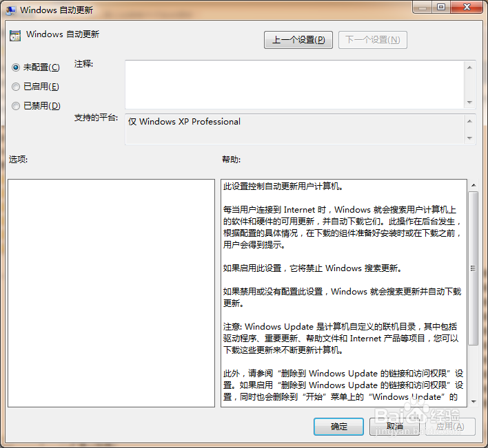Click the help text scroll up arrow
Image resolution: width=488 pixels, height=448 pixels.
[474, 185]
